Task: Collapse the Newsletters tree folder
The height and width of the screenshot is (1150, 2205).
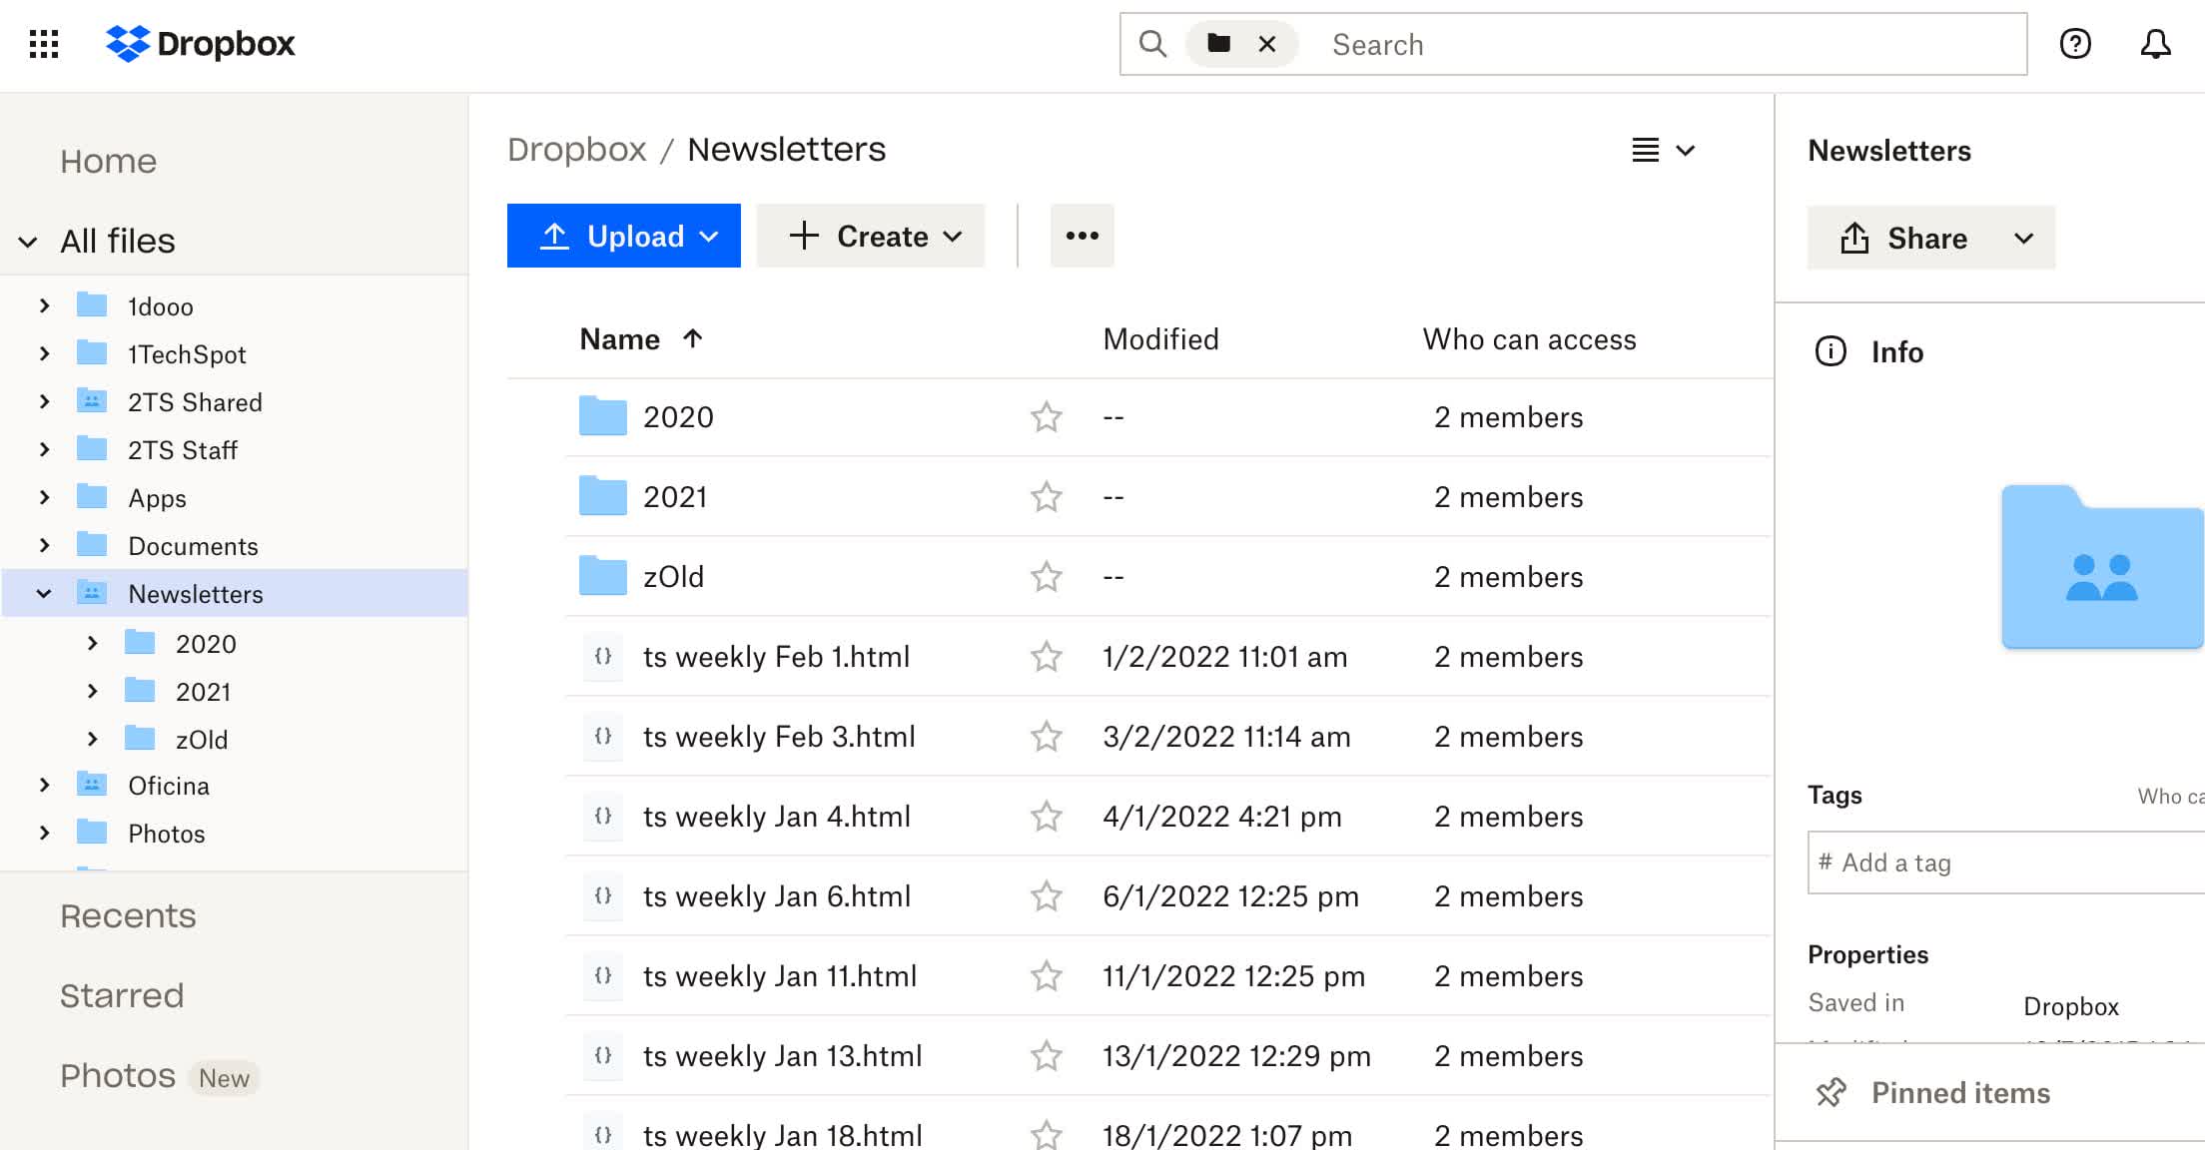Action: [44, 594]
